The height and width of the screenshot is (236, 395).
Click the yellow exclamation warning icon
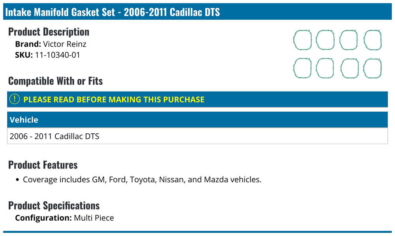tap(15, 99)
